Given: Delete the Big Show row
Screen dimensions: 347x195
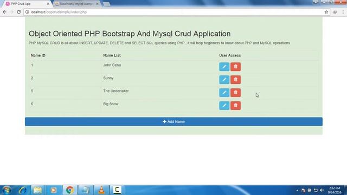Looking at the screenshot, I should [235, 106].
